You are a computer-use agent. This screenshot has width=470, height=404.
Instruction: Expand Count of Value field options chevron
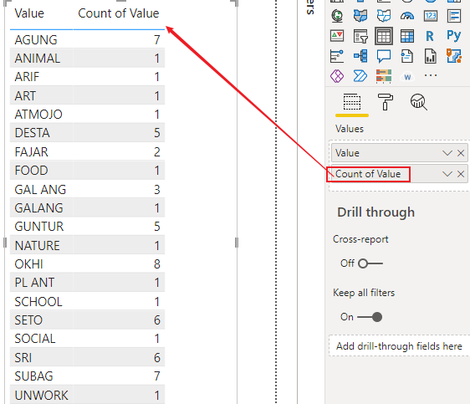click(x=447, y=174)
